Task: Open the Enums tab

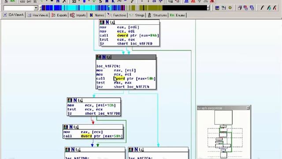Action: pyautogui.click(x=177, y=15)
